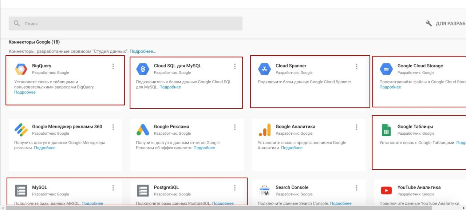Image resolution: width=466 pixels, height=210 pixels.
Task: Click the PostgreSQL database icon
Action: pyautogui.click(x=142, y=190)
